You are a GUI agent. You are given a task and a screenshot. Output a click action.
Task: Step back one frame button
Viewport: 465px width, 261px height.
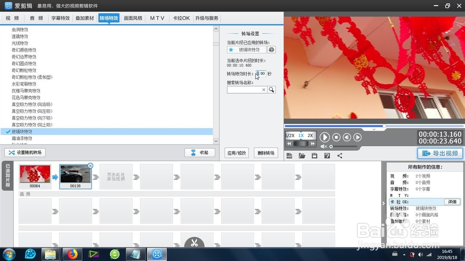[347, 137]
